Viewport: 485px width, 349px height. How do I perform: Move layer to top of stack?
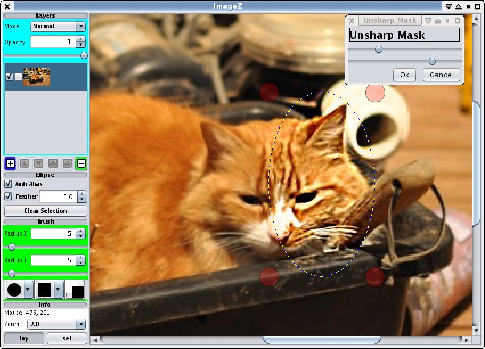[53, 163]
